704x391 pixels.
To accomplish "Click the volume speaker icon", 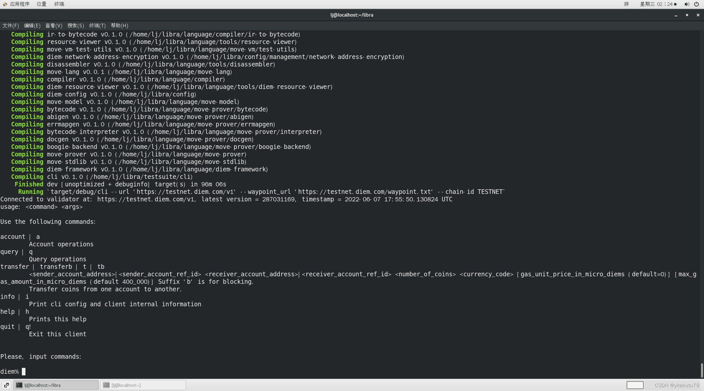I will (687, 4).
